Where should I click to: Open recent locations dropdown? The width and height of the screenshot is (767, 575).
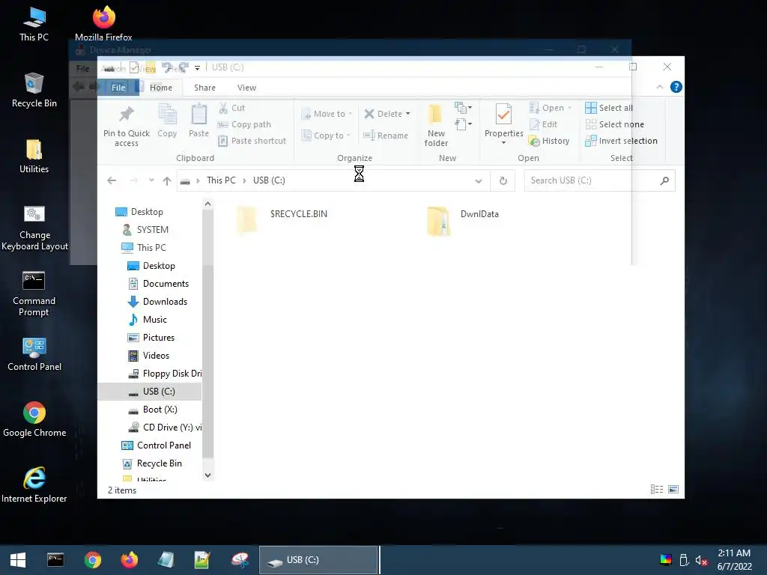pos(151,180)
